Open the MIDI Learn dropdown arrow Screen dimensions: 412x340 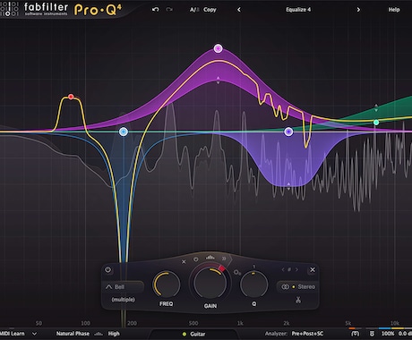point(34,334)
